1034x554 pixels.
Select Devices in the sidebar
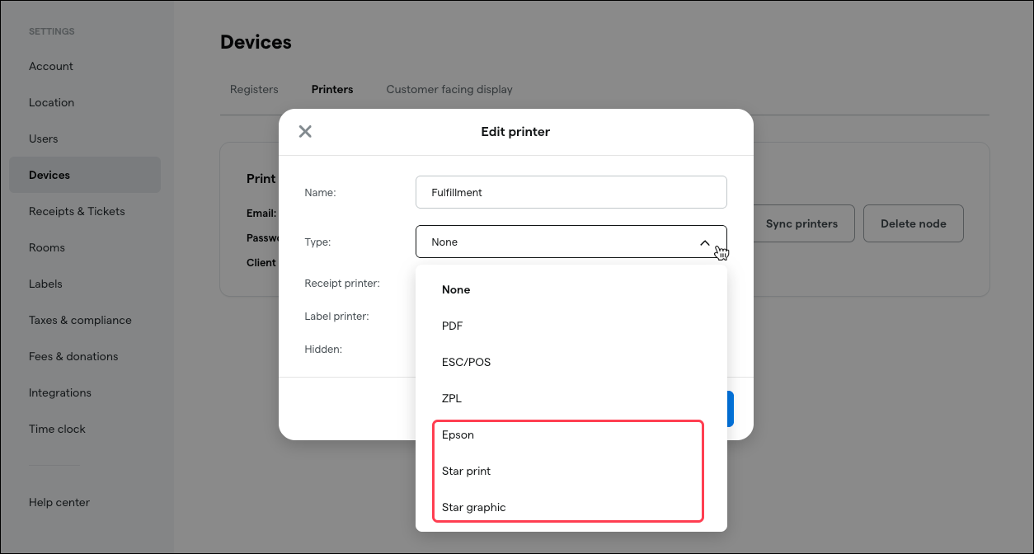point(85,175)
